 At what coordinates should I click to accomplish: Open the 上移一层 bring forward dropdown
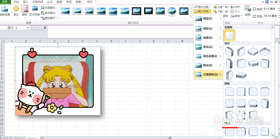click(x=229, y=7)
